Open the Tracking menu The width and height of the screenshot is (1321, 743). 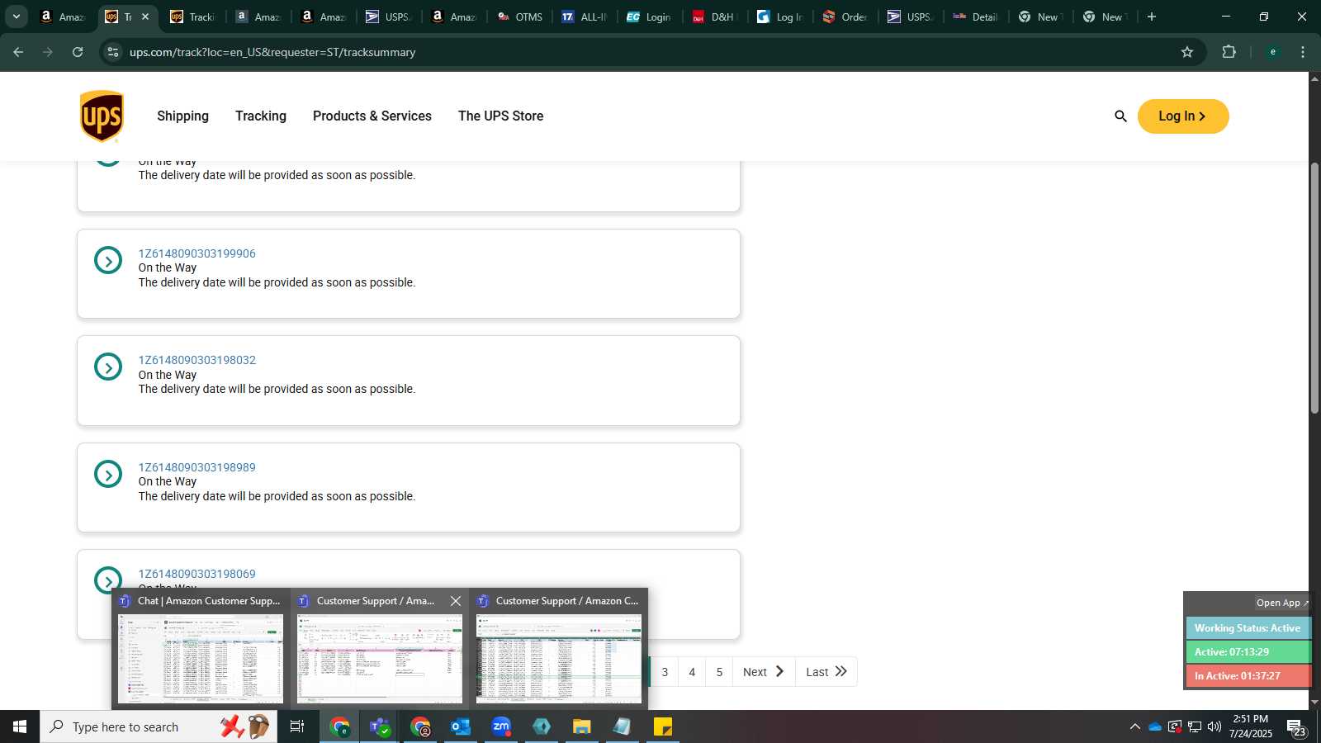261,116
